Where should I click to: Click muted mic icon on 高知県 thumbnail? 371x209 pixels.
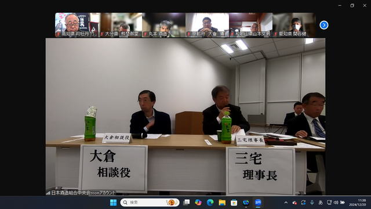(59, 34)
